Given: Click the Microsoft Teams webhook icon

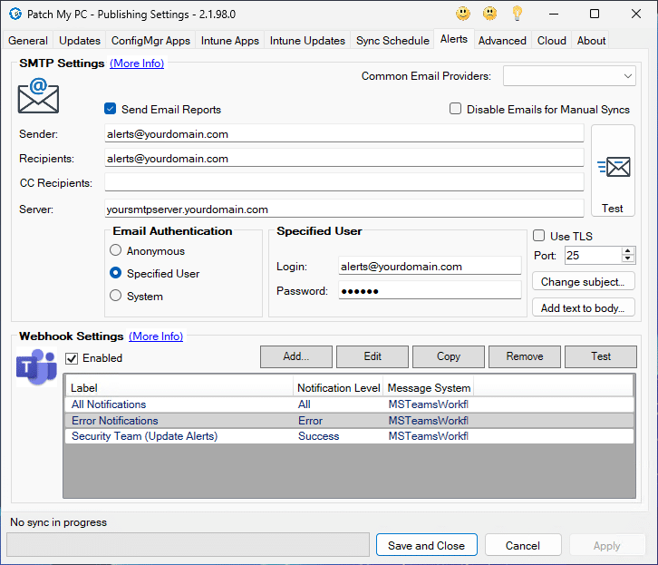Looking at the screenshot, I should tap(36, 367).
